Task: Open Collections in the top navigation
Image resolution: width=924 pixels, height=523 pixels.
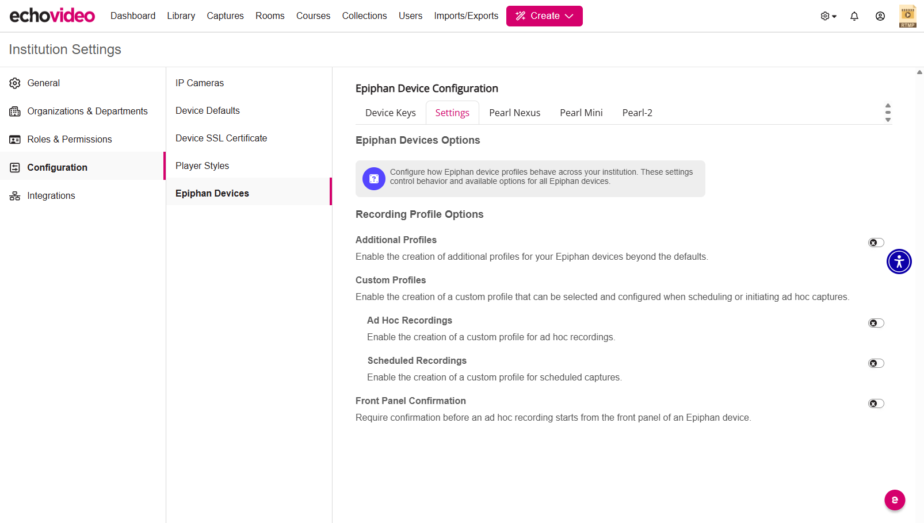Action: (x=365, y=16)
